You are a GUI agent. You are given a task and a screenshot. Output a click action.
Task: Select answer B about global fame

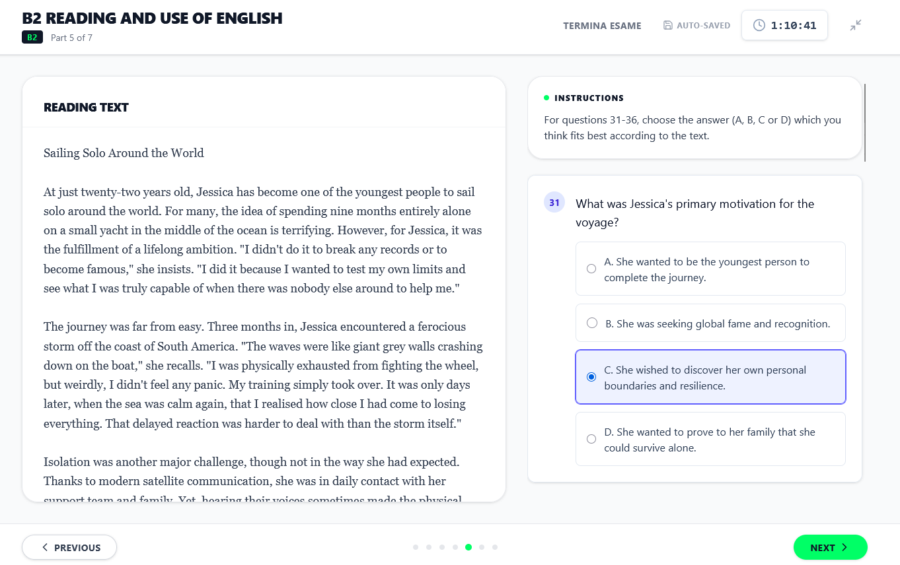click(x=710, y=323)
